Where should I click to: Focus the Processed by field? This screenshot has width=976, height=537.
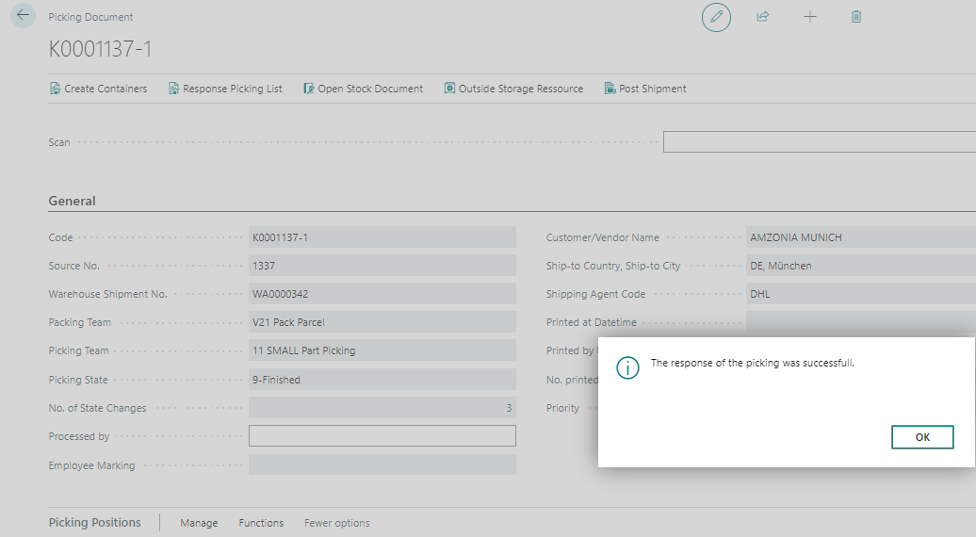pos(382,436)
